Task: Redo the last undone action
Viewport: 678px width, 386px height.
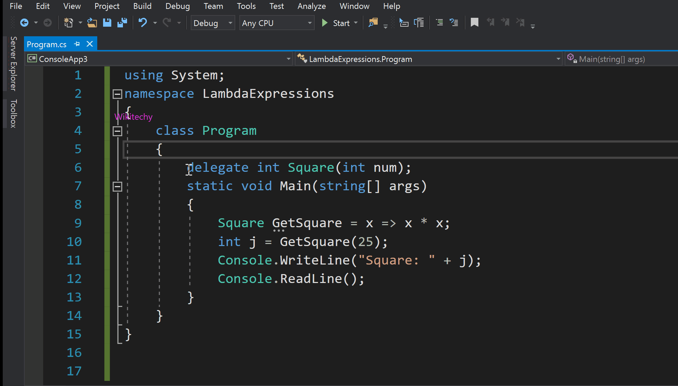Action: click(x=167, y=23)
